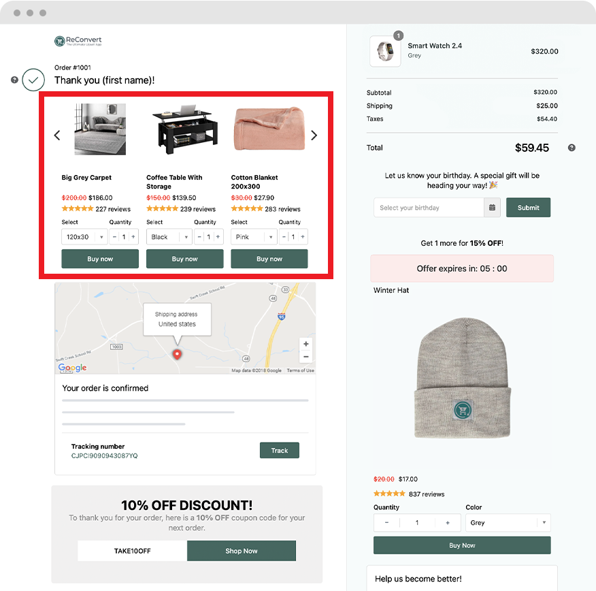Click Buy Now for the Winter Hat
Image resolution: width=596 pixels, height=591 pixels.
tap(462, 545)
